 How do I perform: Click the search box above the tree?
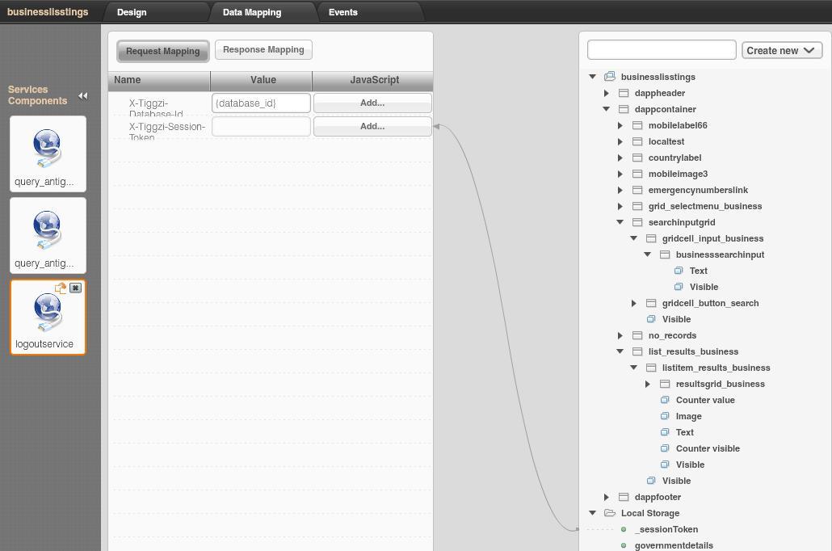661,49
